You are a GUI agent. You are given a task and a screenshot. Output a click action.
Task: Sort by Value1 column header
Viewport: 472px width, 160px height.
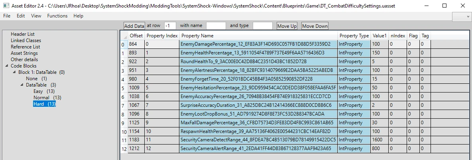pyautogui.click(x=380, y=36)
